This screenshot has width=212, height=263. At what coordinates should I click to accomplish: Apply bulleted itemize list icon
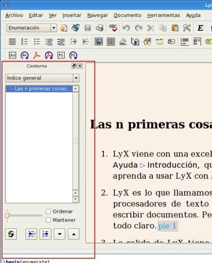(x=37, y=41)
